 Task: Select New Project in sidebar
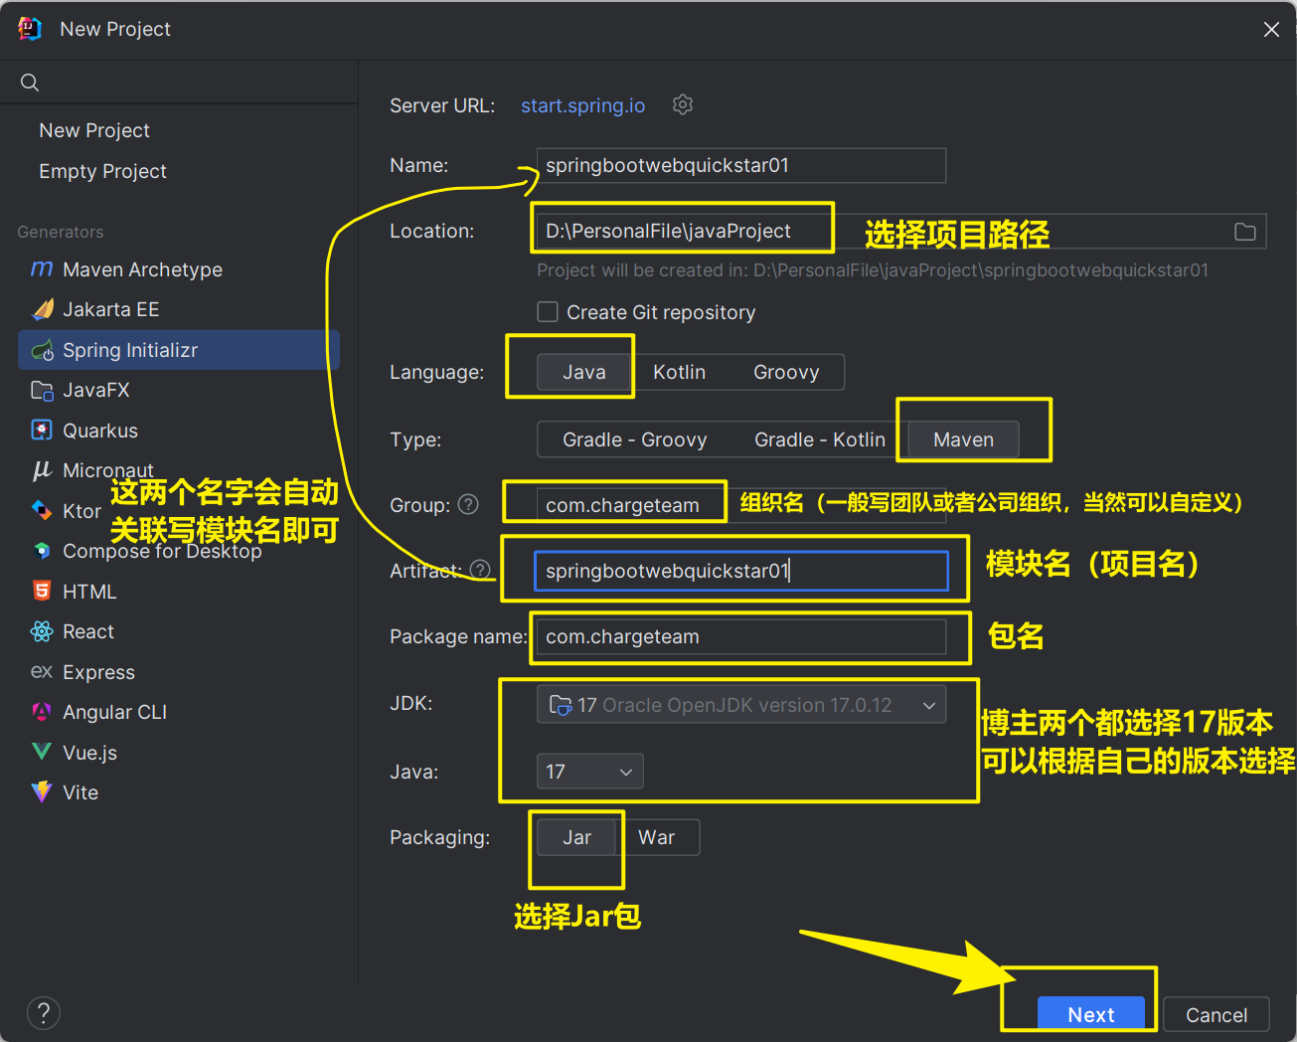(x=94, y=130)
